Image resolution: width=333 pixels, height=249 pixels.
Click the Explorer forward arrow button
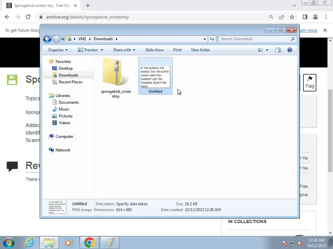(x=56, y=39)
